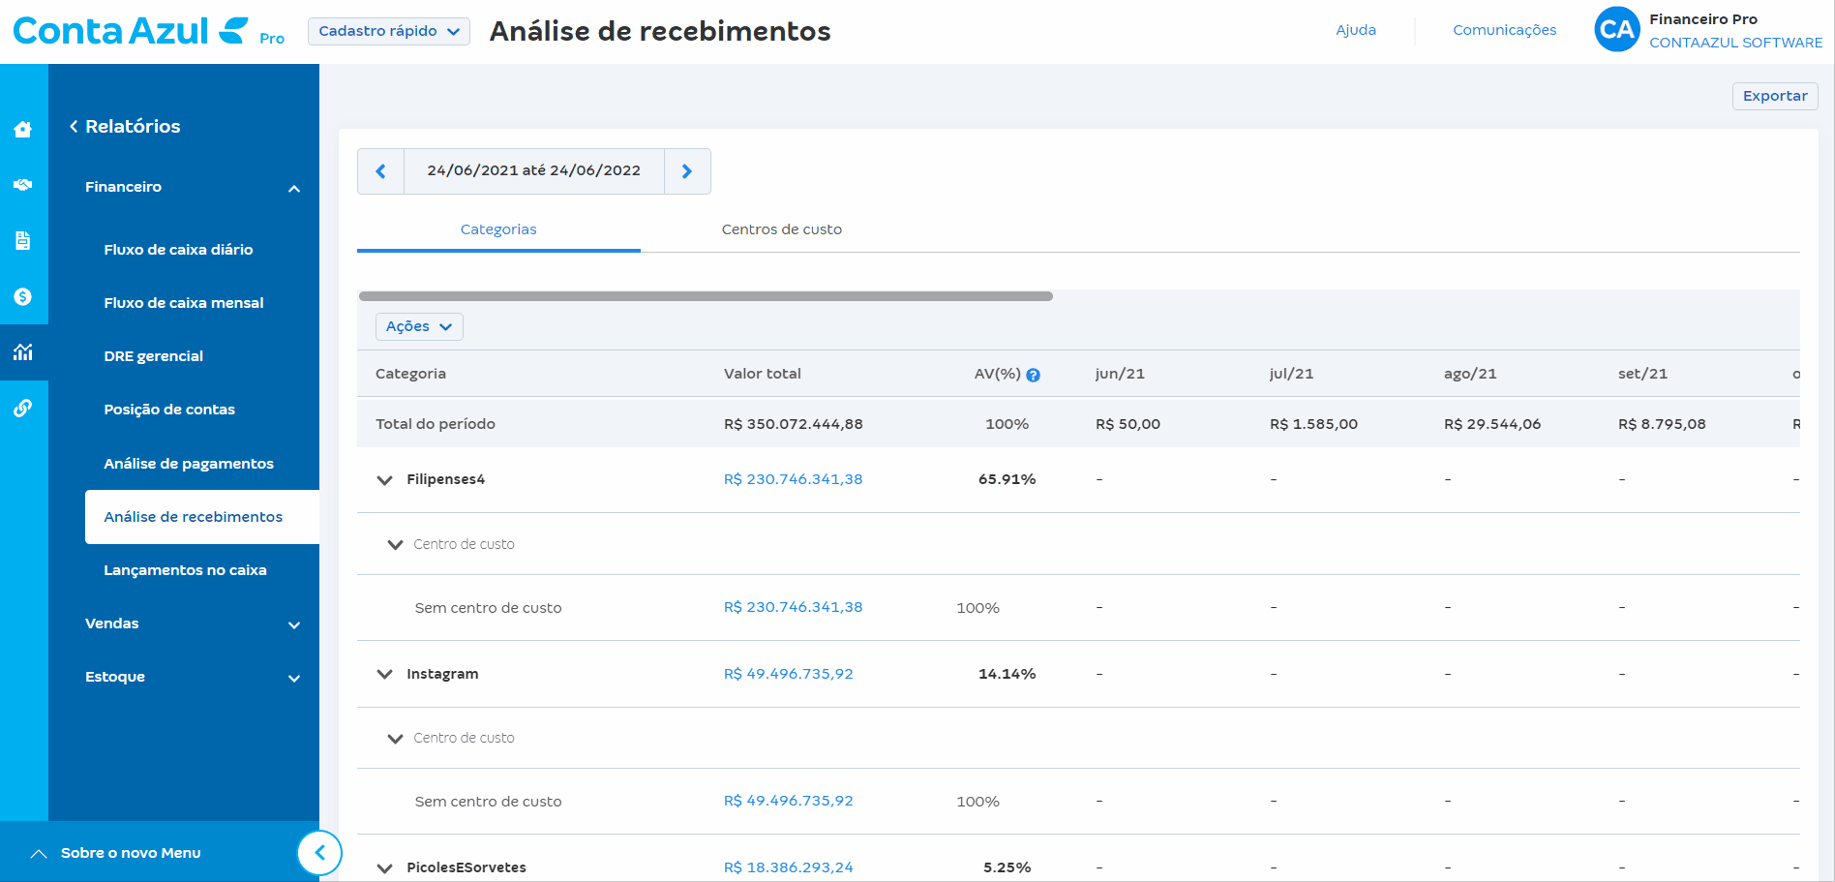Click Sem centro de custo value under Filipenses4
Viewport: 1835px width, 882px height.
tap(793, 607)
